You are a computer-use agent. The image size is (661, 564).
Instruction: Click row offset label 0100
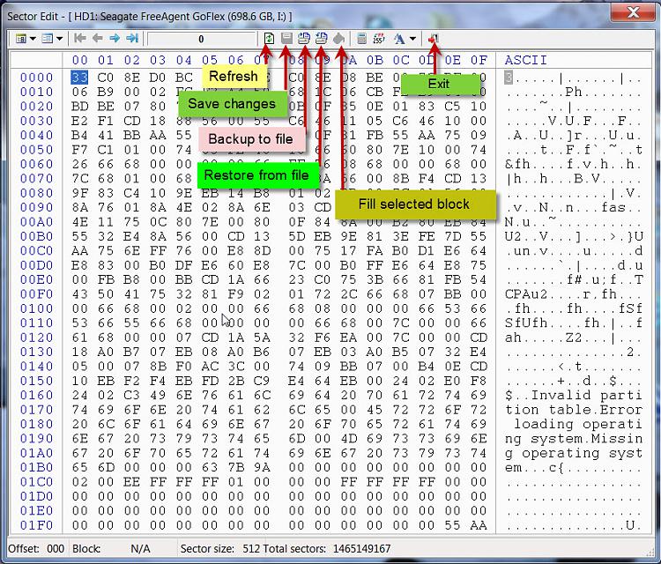click(37, 308)
